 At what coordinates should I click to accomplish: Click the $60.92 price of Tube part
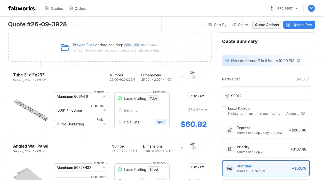[x=194, y=124]
